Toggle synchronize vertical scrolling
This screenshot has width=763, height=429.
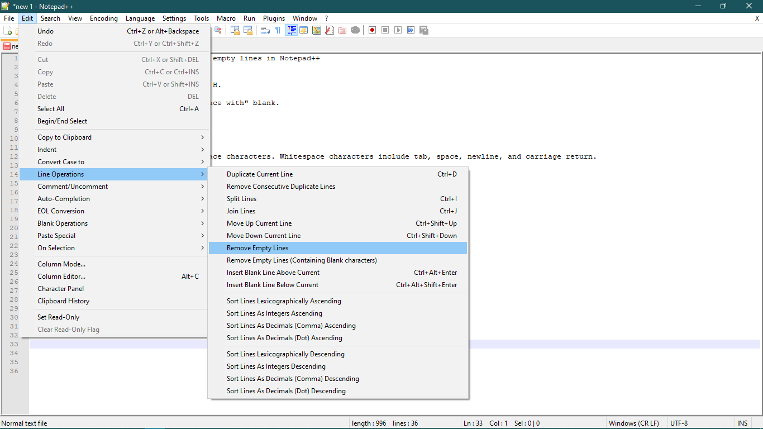pos(235,30)
